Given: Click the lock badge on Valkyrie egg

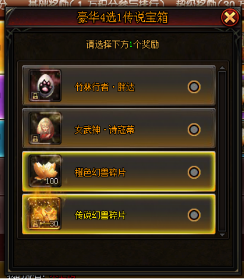Looking at the screenshot, I should pyautogui.click(x=36, y=139).
